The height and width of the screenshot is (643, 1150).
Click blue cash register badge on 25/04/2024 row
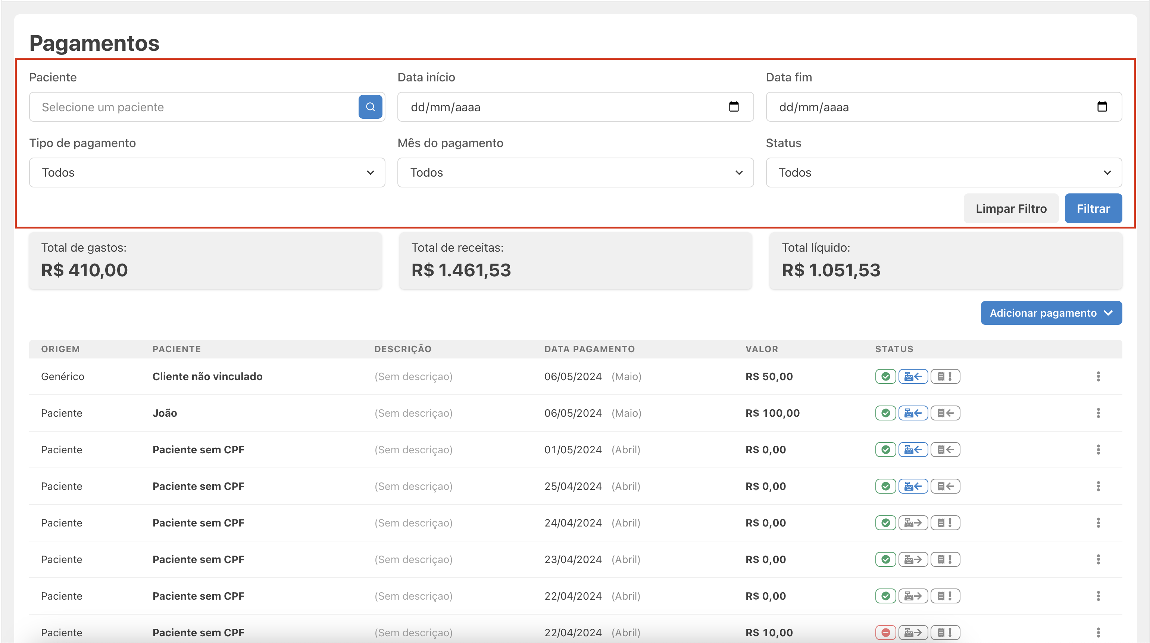tap(913, 487)
